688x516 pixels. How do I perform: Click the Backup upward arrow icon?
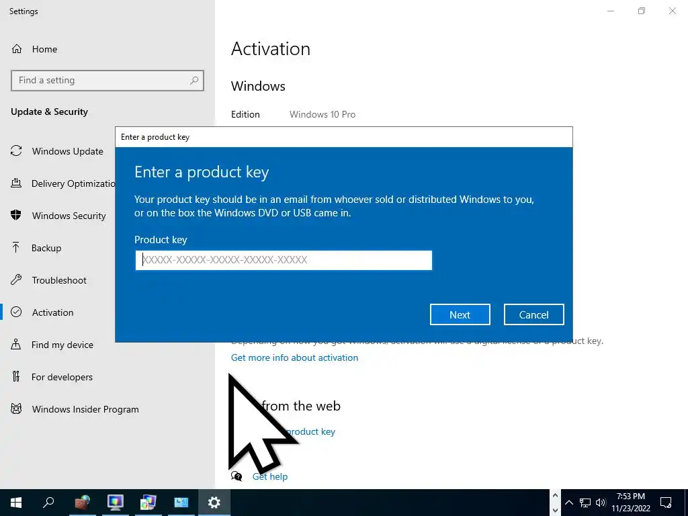tap(16, 247)
